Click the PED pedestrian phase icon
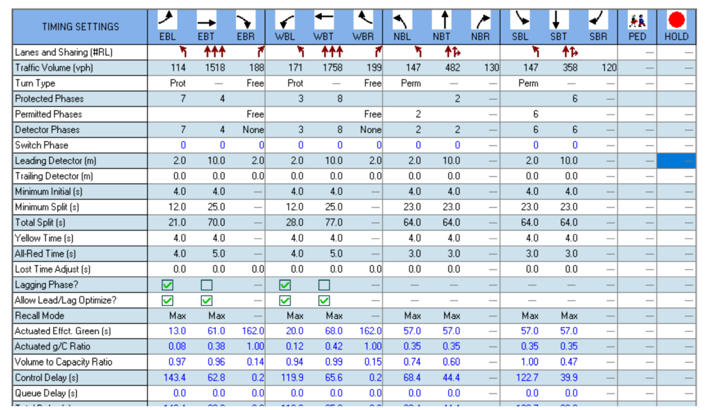Screen dimensions: 708x410 637,20
